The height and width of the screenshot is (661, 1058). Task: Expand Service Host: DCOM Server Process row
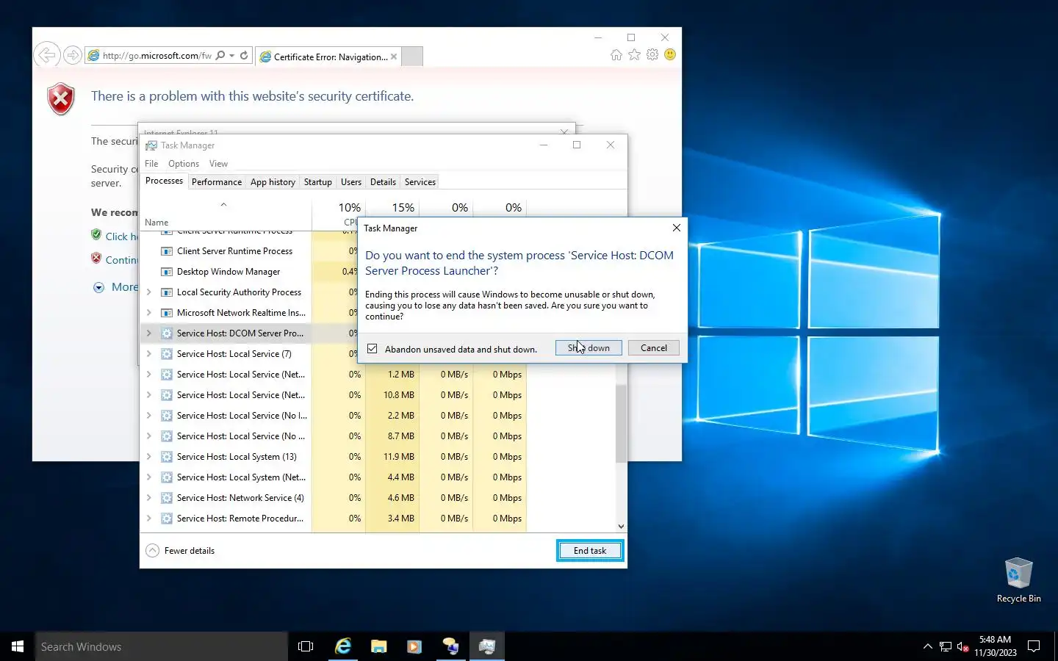149,333
